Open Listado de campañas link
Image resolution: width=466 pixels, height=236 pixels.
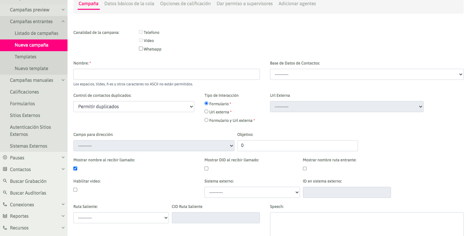point(37,33)
